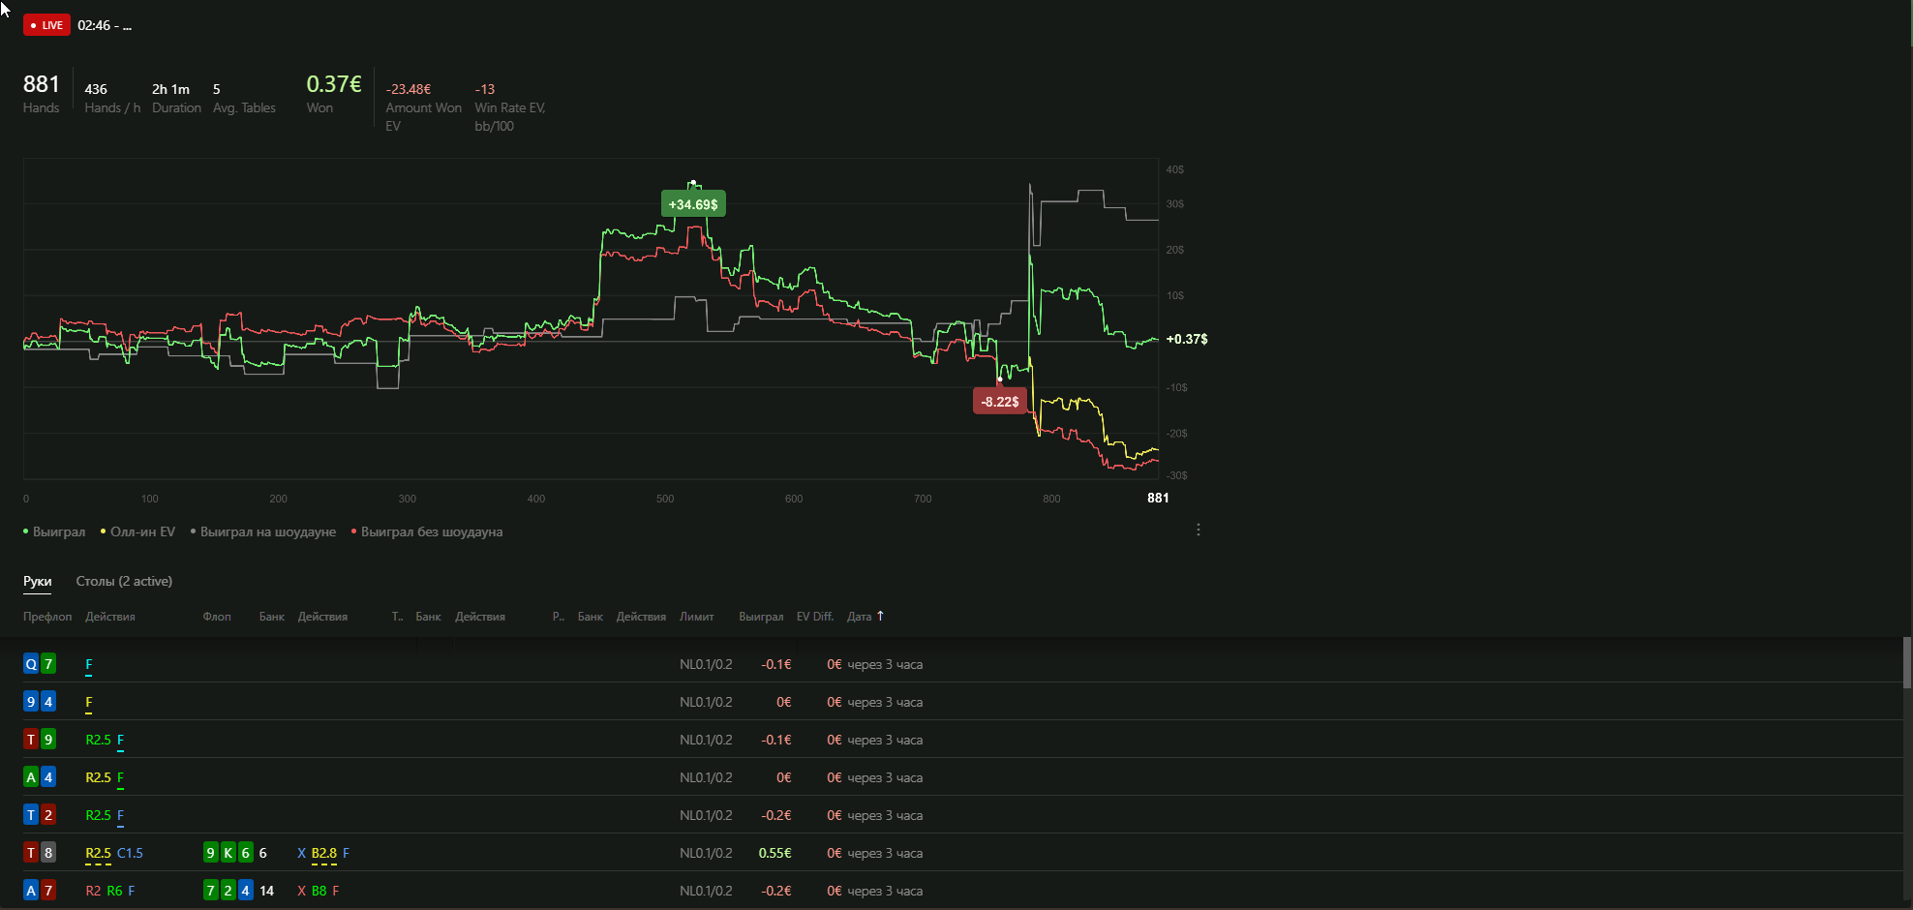
Task: Open the chart options three-dot menu
Action: (x=1199, y=530)
